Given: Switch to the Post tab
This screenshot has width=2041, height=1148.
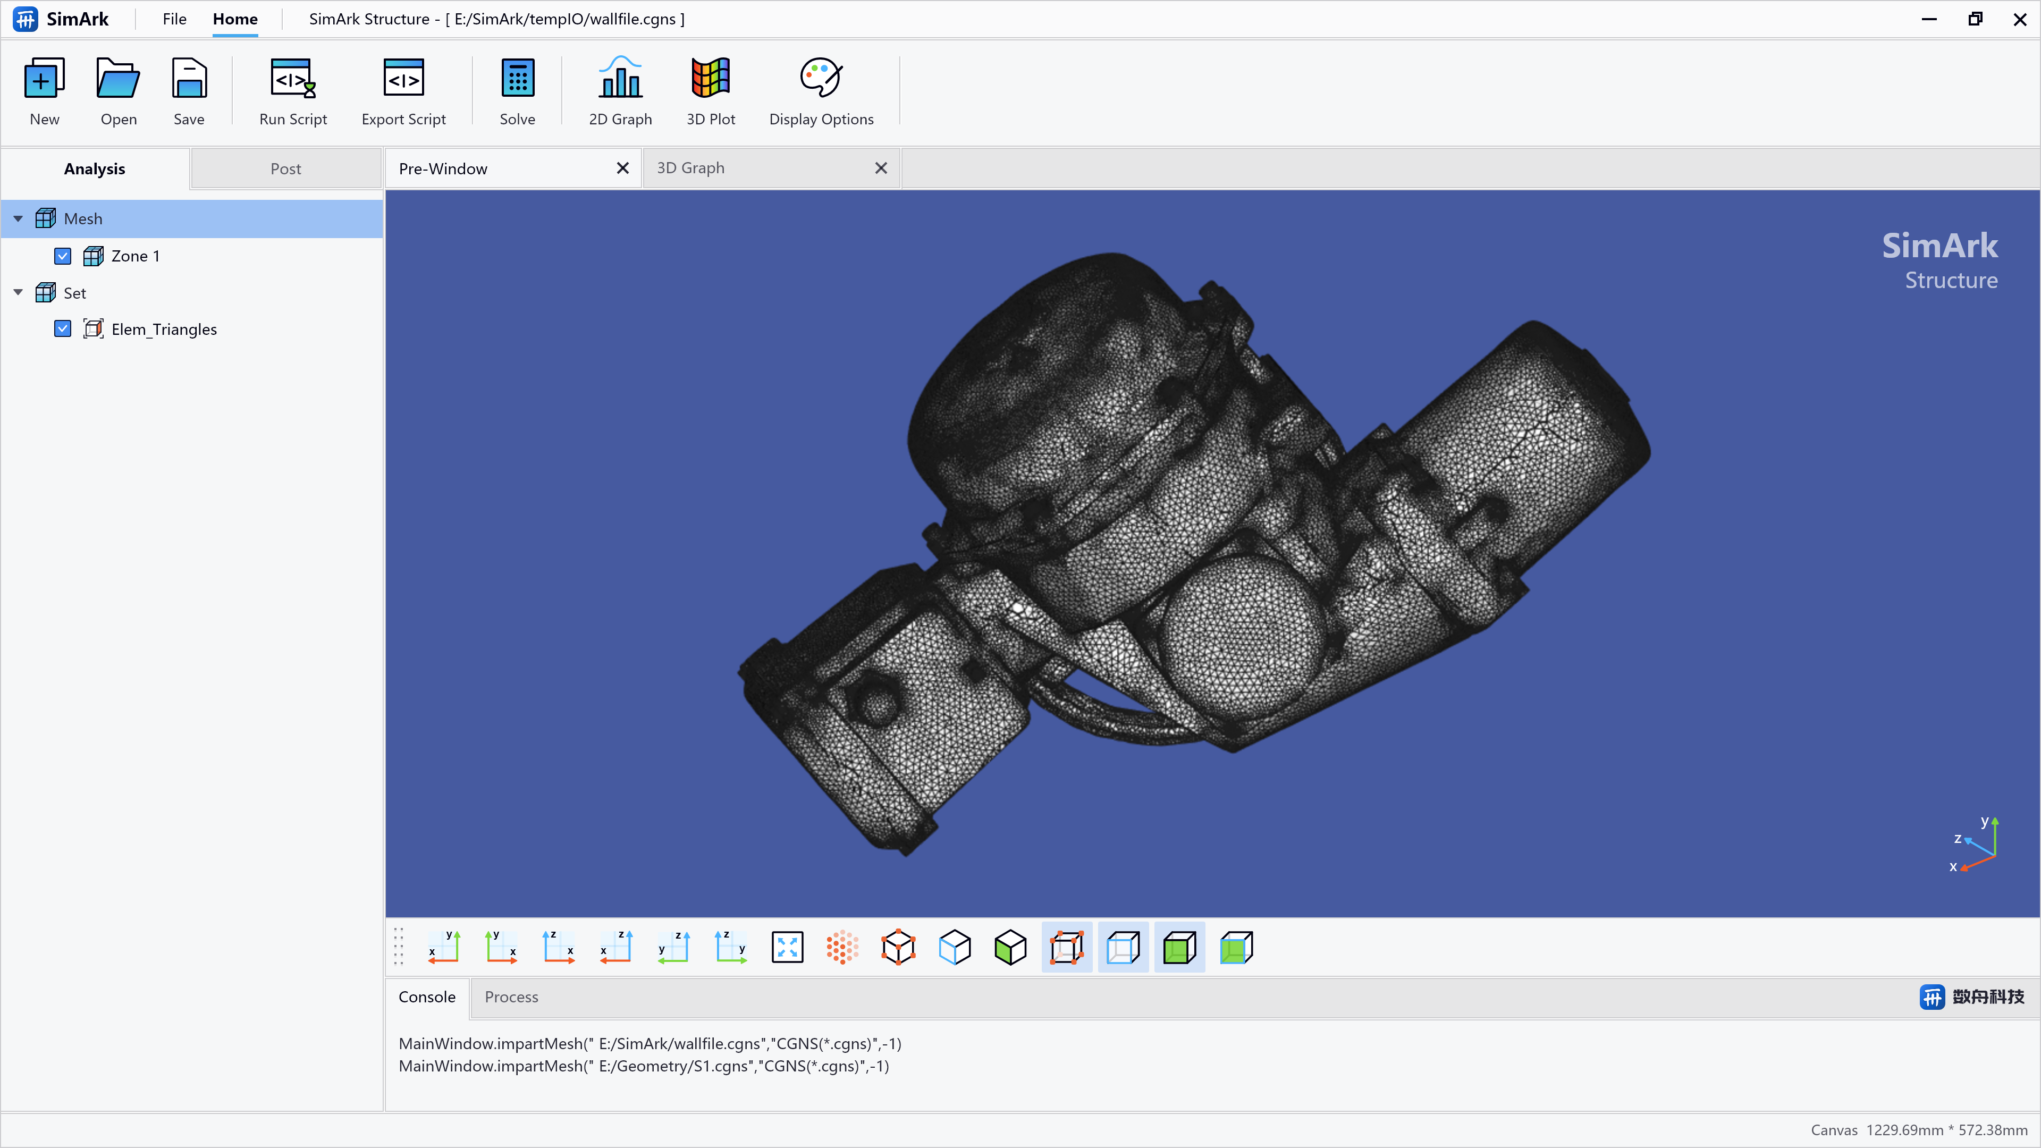Looking at the screenshot, I should pyautogui.click(x=286, y=168).
